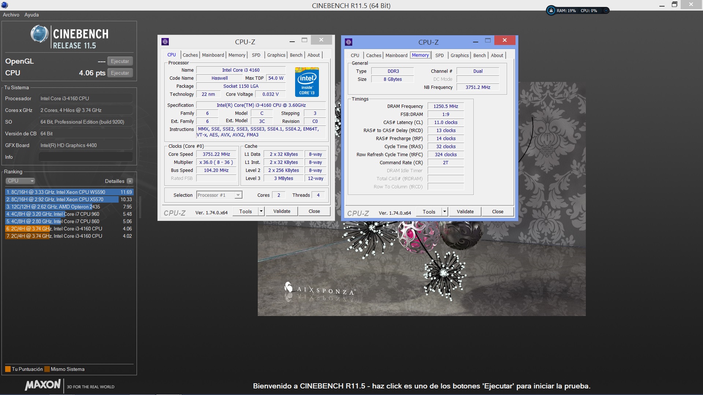This screenshot has width=703, height=395.
Task: Click Validate in left CPU-Z window
Action: (282, 211)
